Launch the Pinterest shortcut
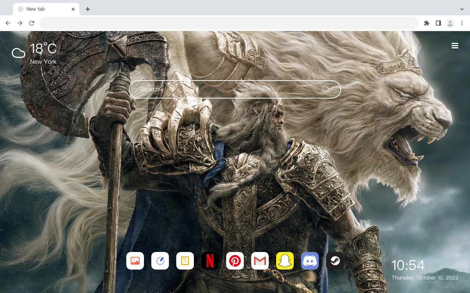Viewport: 470px width, 293px height. [235, 261]
